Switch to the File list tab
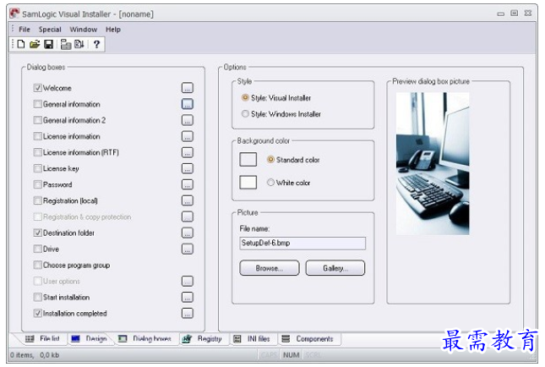This screenshot has width=545, height=367. click(x=42, y=338)
